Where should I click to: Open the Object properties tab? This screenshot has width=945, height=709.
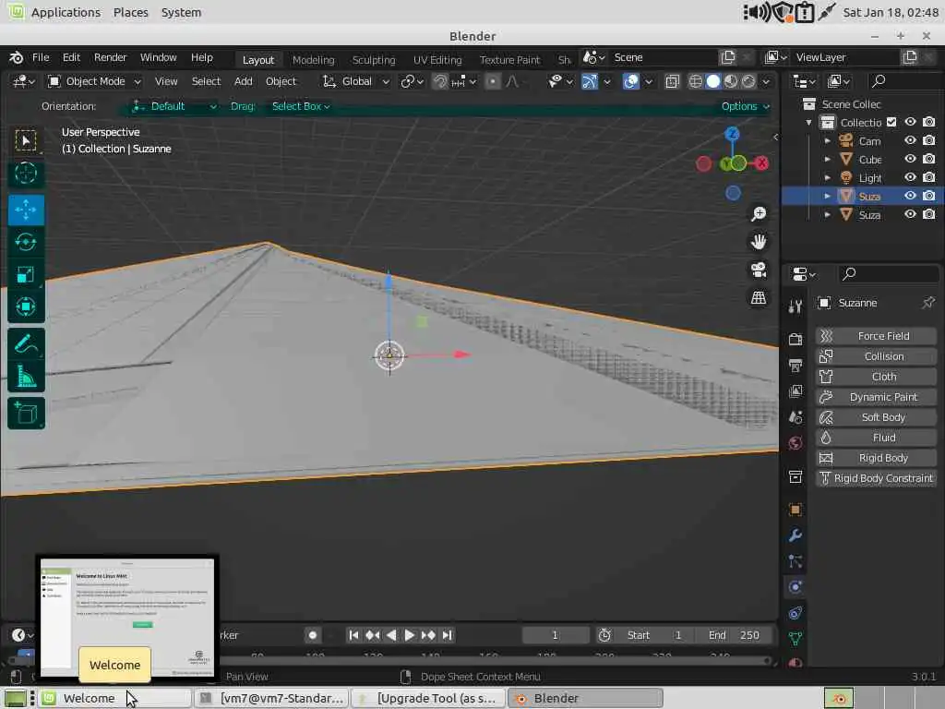coord(795,510)
